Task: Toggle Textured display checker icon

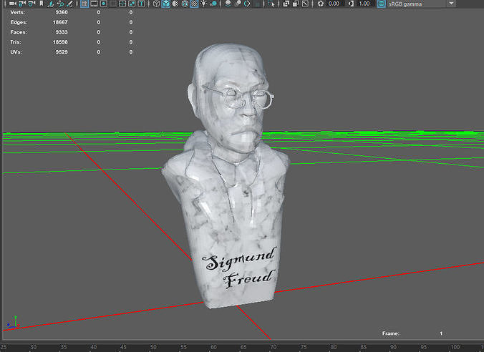Action: pos(194,4)
